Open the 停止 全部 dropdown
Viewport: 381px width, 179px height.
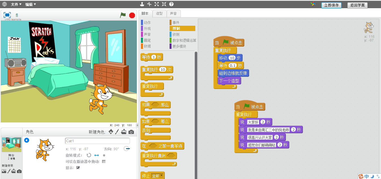click(158, 176)
